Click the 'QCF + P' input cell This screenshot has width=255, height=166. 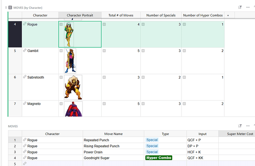click(x=203, y=140)
